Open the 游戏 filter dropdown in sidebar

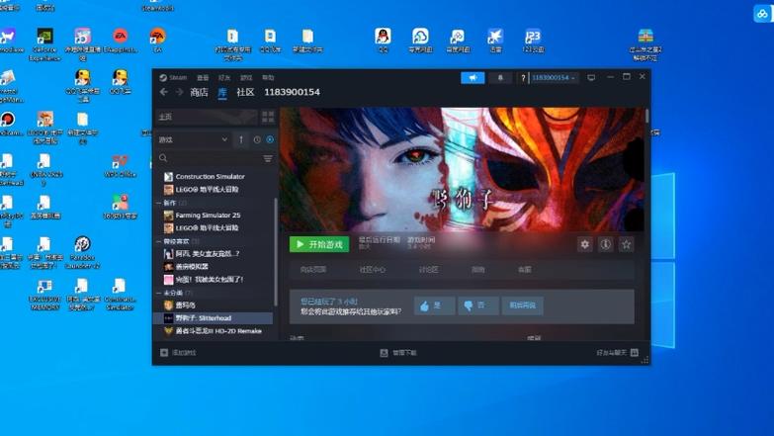coord(193,139)
